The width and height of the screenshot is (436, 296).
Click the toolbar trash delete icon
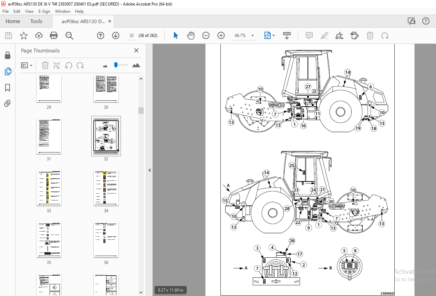(370, 36)
